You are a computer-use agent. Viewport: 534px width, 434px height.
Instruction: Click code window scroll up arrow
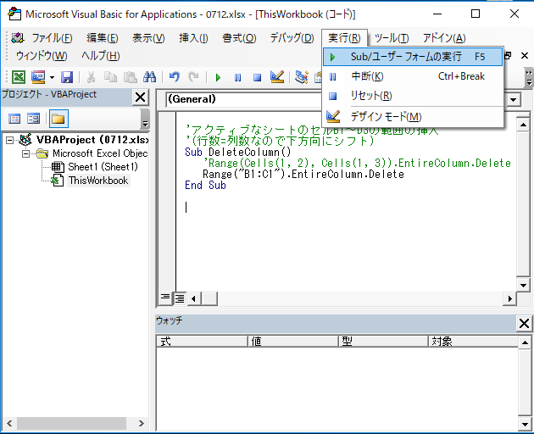523,125
